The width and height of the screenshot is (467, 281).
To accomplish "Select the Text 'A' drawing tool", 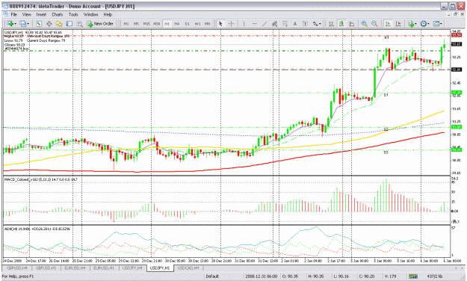I will click(x=295, y=23).
